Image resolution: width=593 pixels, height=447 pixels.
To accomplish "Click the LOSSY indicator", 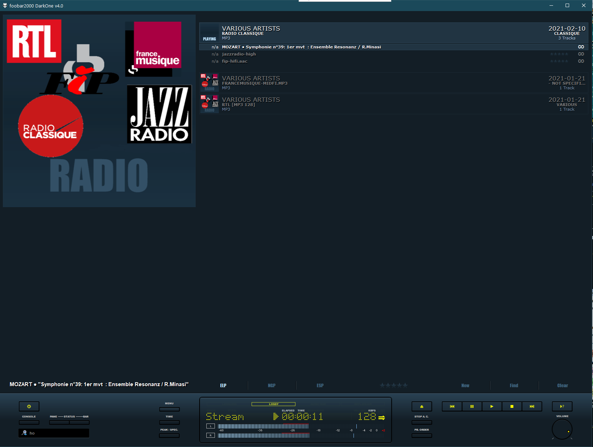I will point(273,404).
